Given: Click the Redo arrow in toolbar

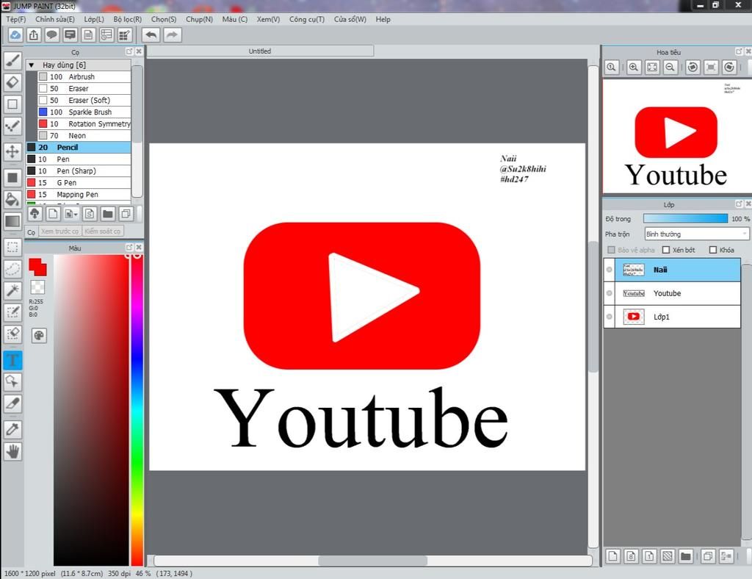Looking at the screenshot, I should click(x=172, y=35).
